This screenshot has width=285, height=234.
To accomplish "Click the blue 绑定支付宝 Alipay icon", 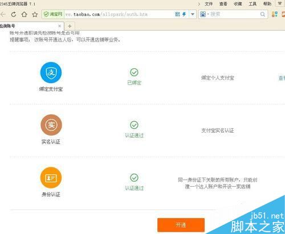I will click(51, 72).
